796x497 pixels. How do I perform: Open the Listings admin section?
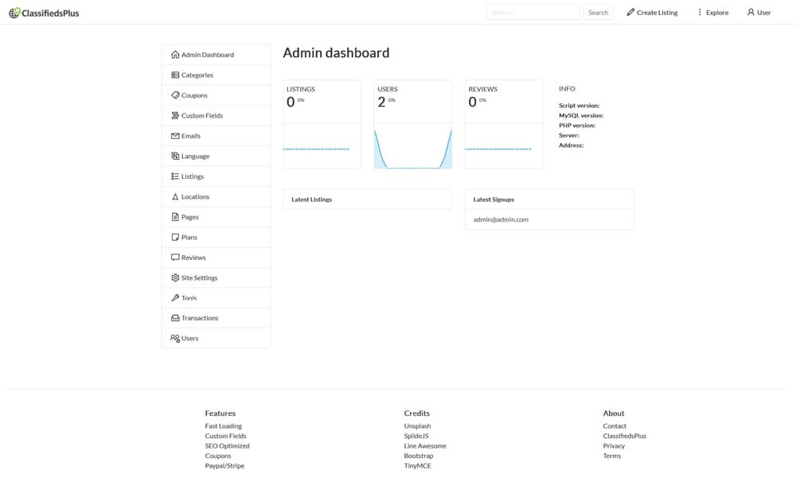coord(192,177)
